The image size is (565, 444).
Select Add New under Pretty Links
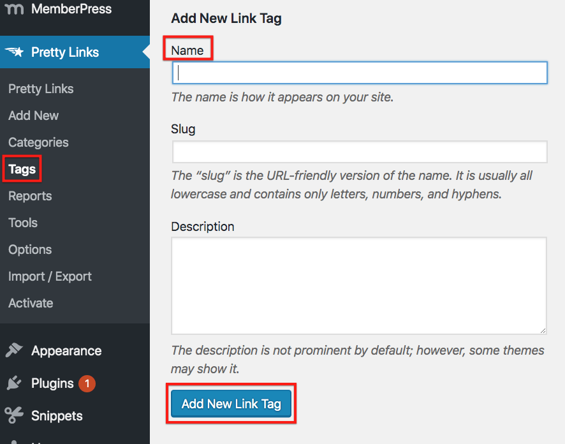(33, 115)
